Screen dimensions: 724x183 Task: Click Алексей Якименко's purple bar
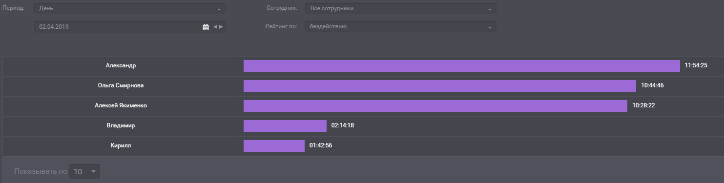point(435,106)
